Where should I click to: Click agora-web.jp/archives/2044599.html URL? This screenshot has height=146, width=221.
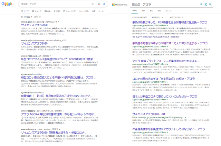coord(149,26)
